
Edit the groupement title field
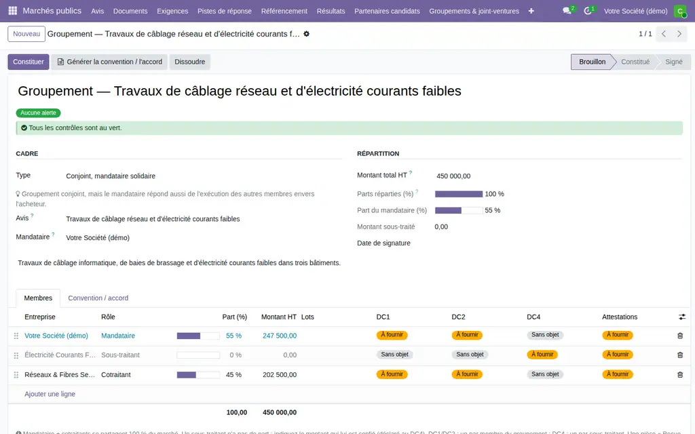[x=350, y=91]
